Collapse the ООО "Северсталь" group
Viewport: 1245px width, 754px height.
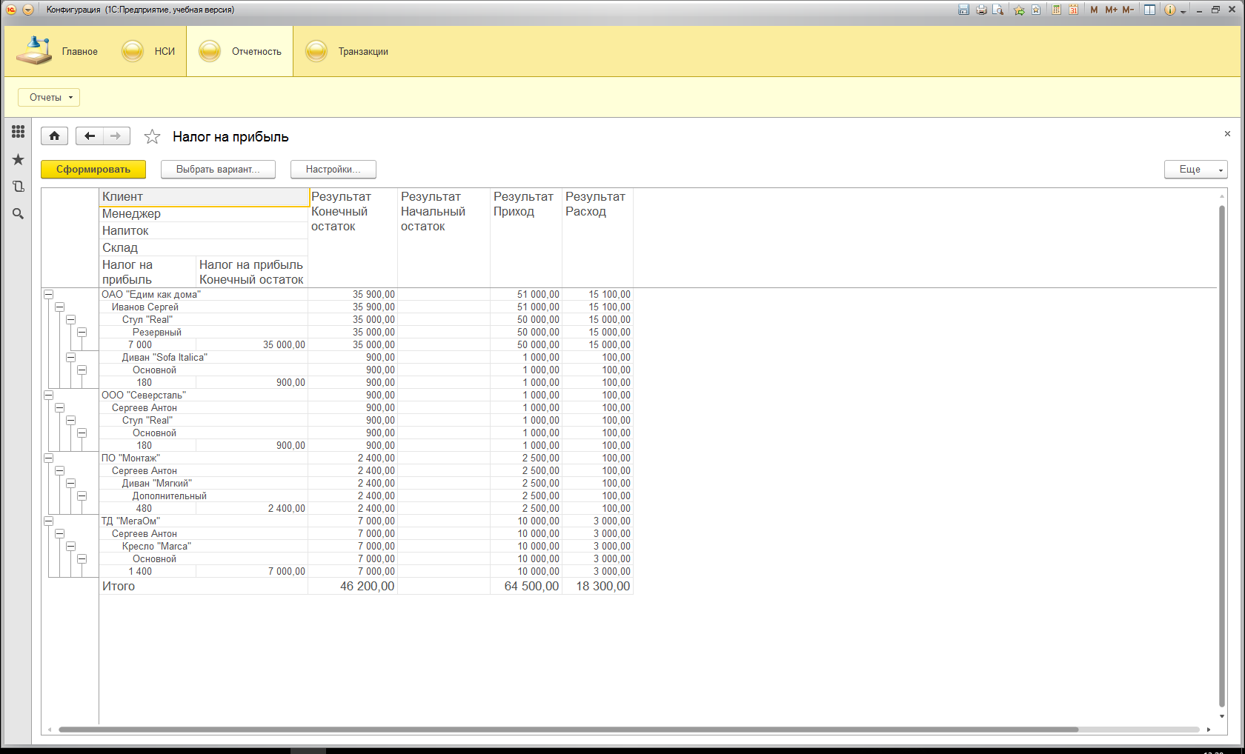point(48,395)
